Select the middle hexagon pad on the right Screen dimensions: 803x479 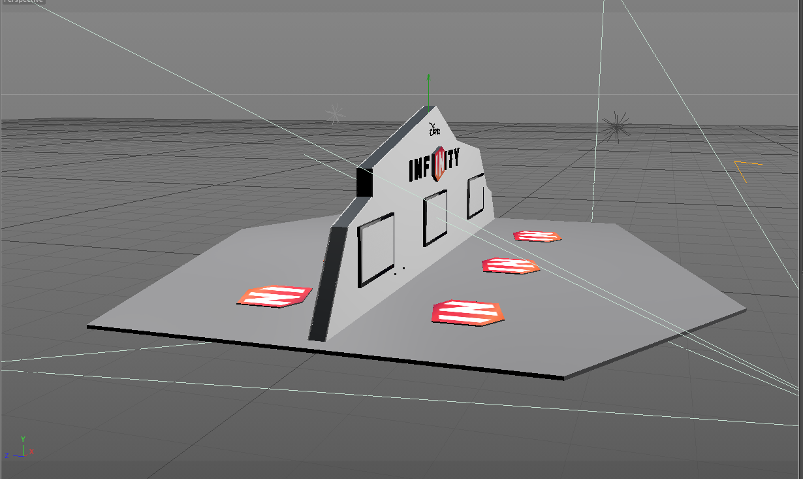click(511, 265)
